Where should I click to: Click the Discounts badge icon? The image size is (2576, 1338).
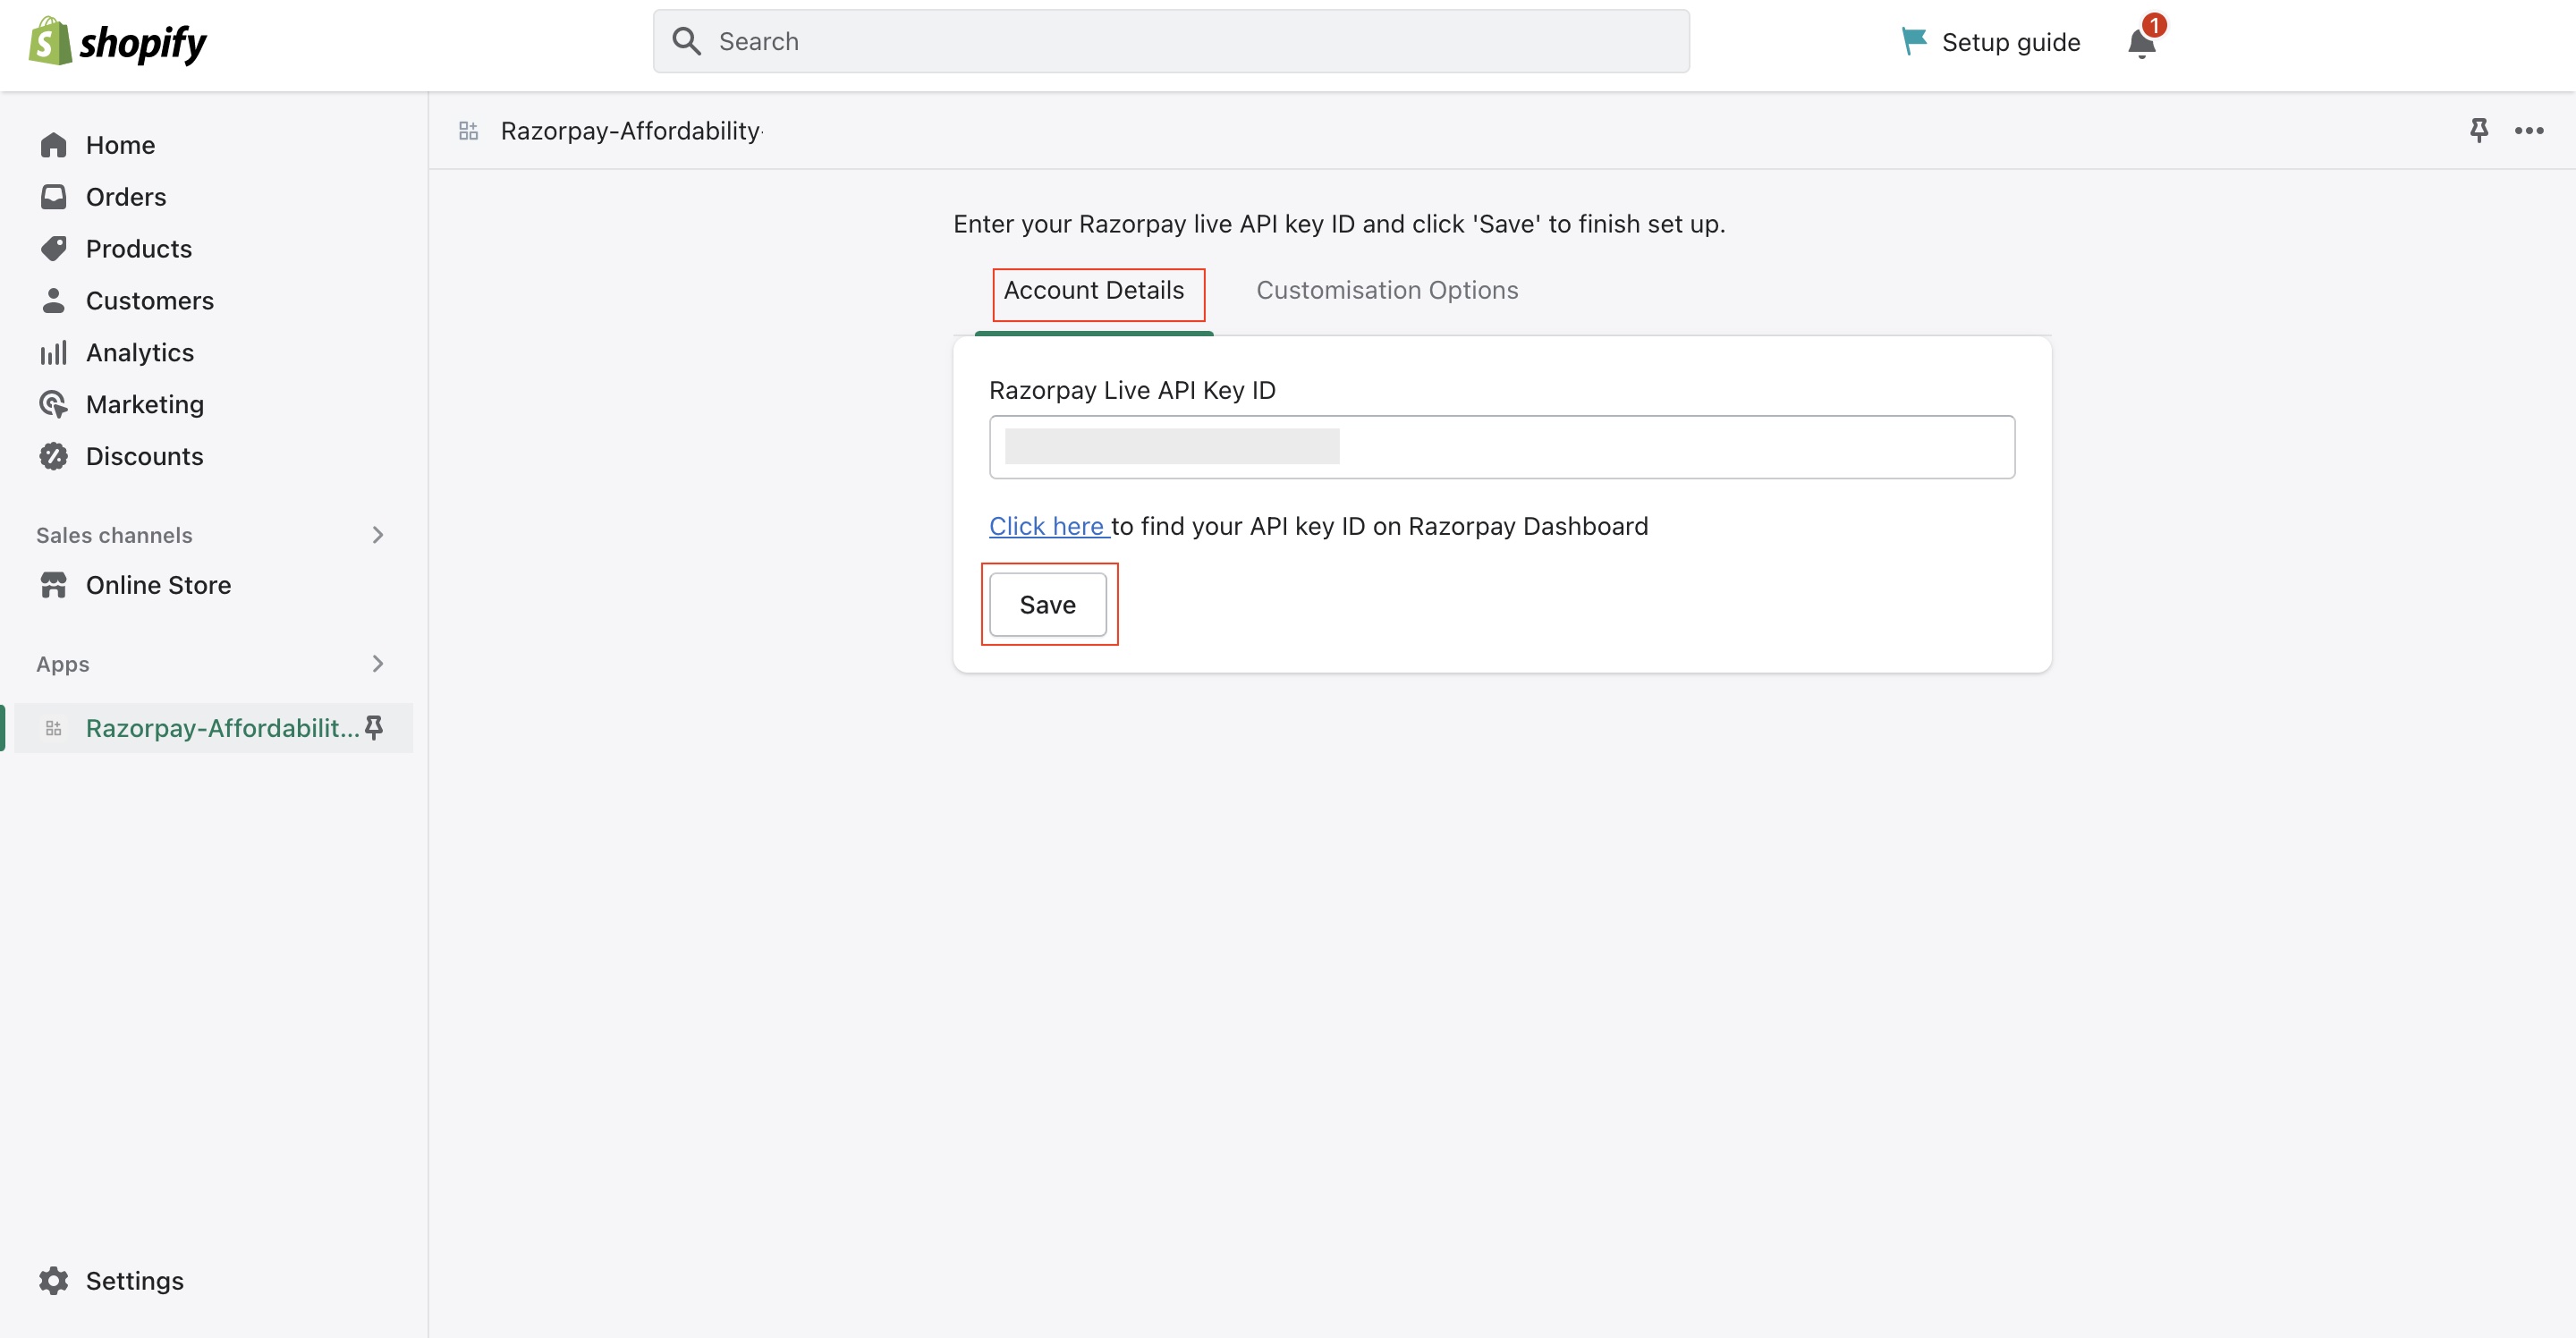point(53,457)
